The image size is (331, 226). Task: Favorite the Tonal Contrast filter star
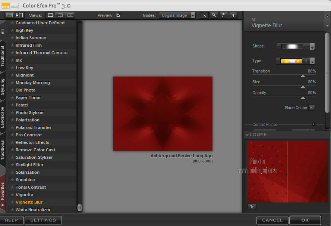[12, 187]
